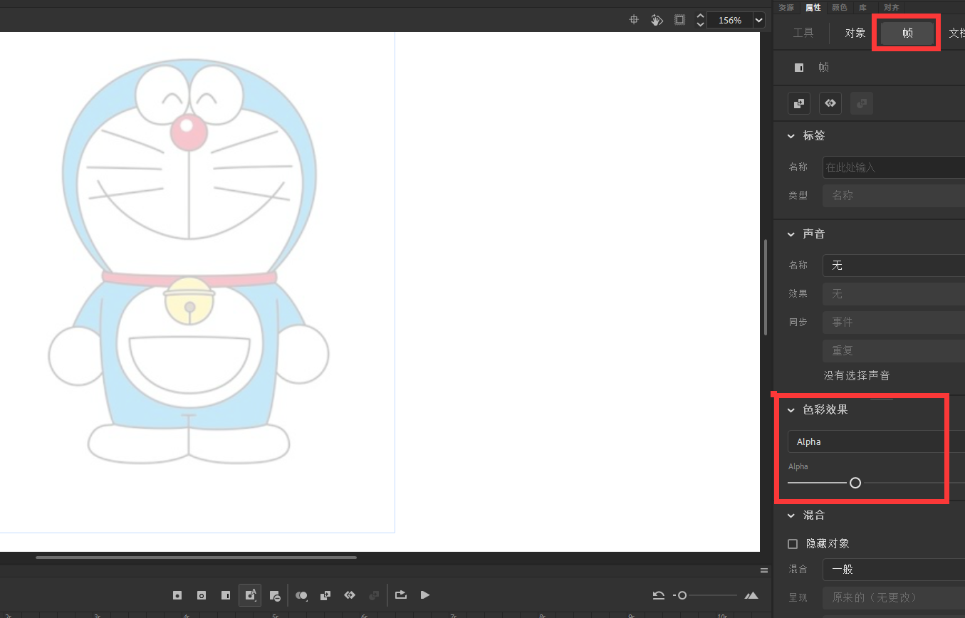Insert a keyframe from timeline toolbar
This screenshot has height=618, width=965.
(x=177, y=595)
